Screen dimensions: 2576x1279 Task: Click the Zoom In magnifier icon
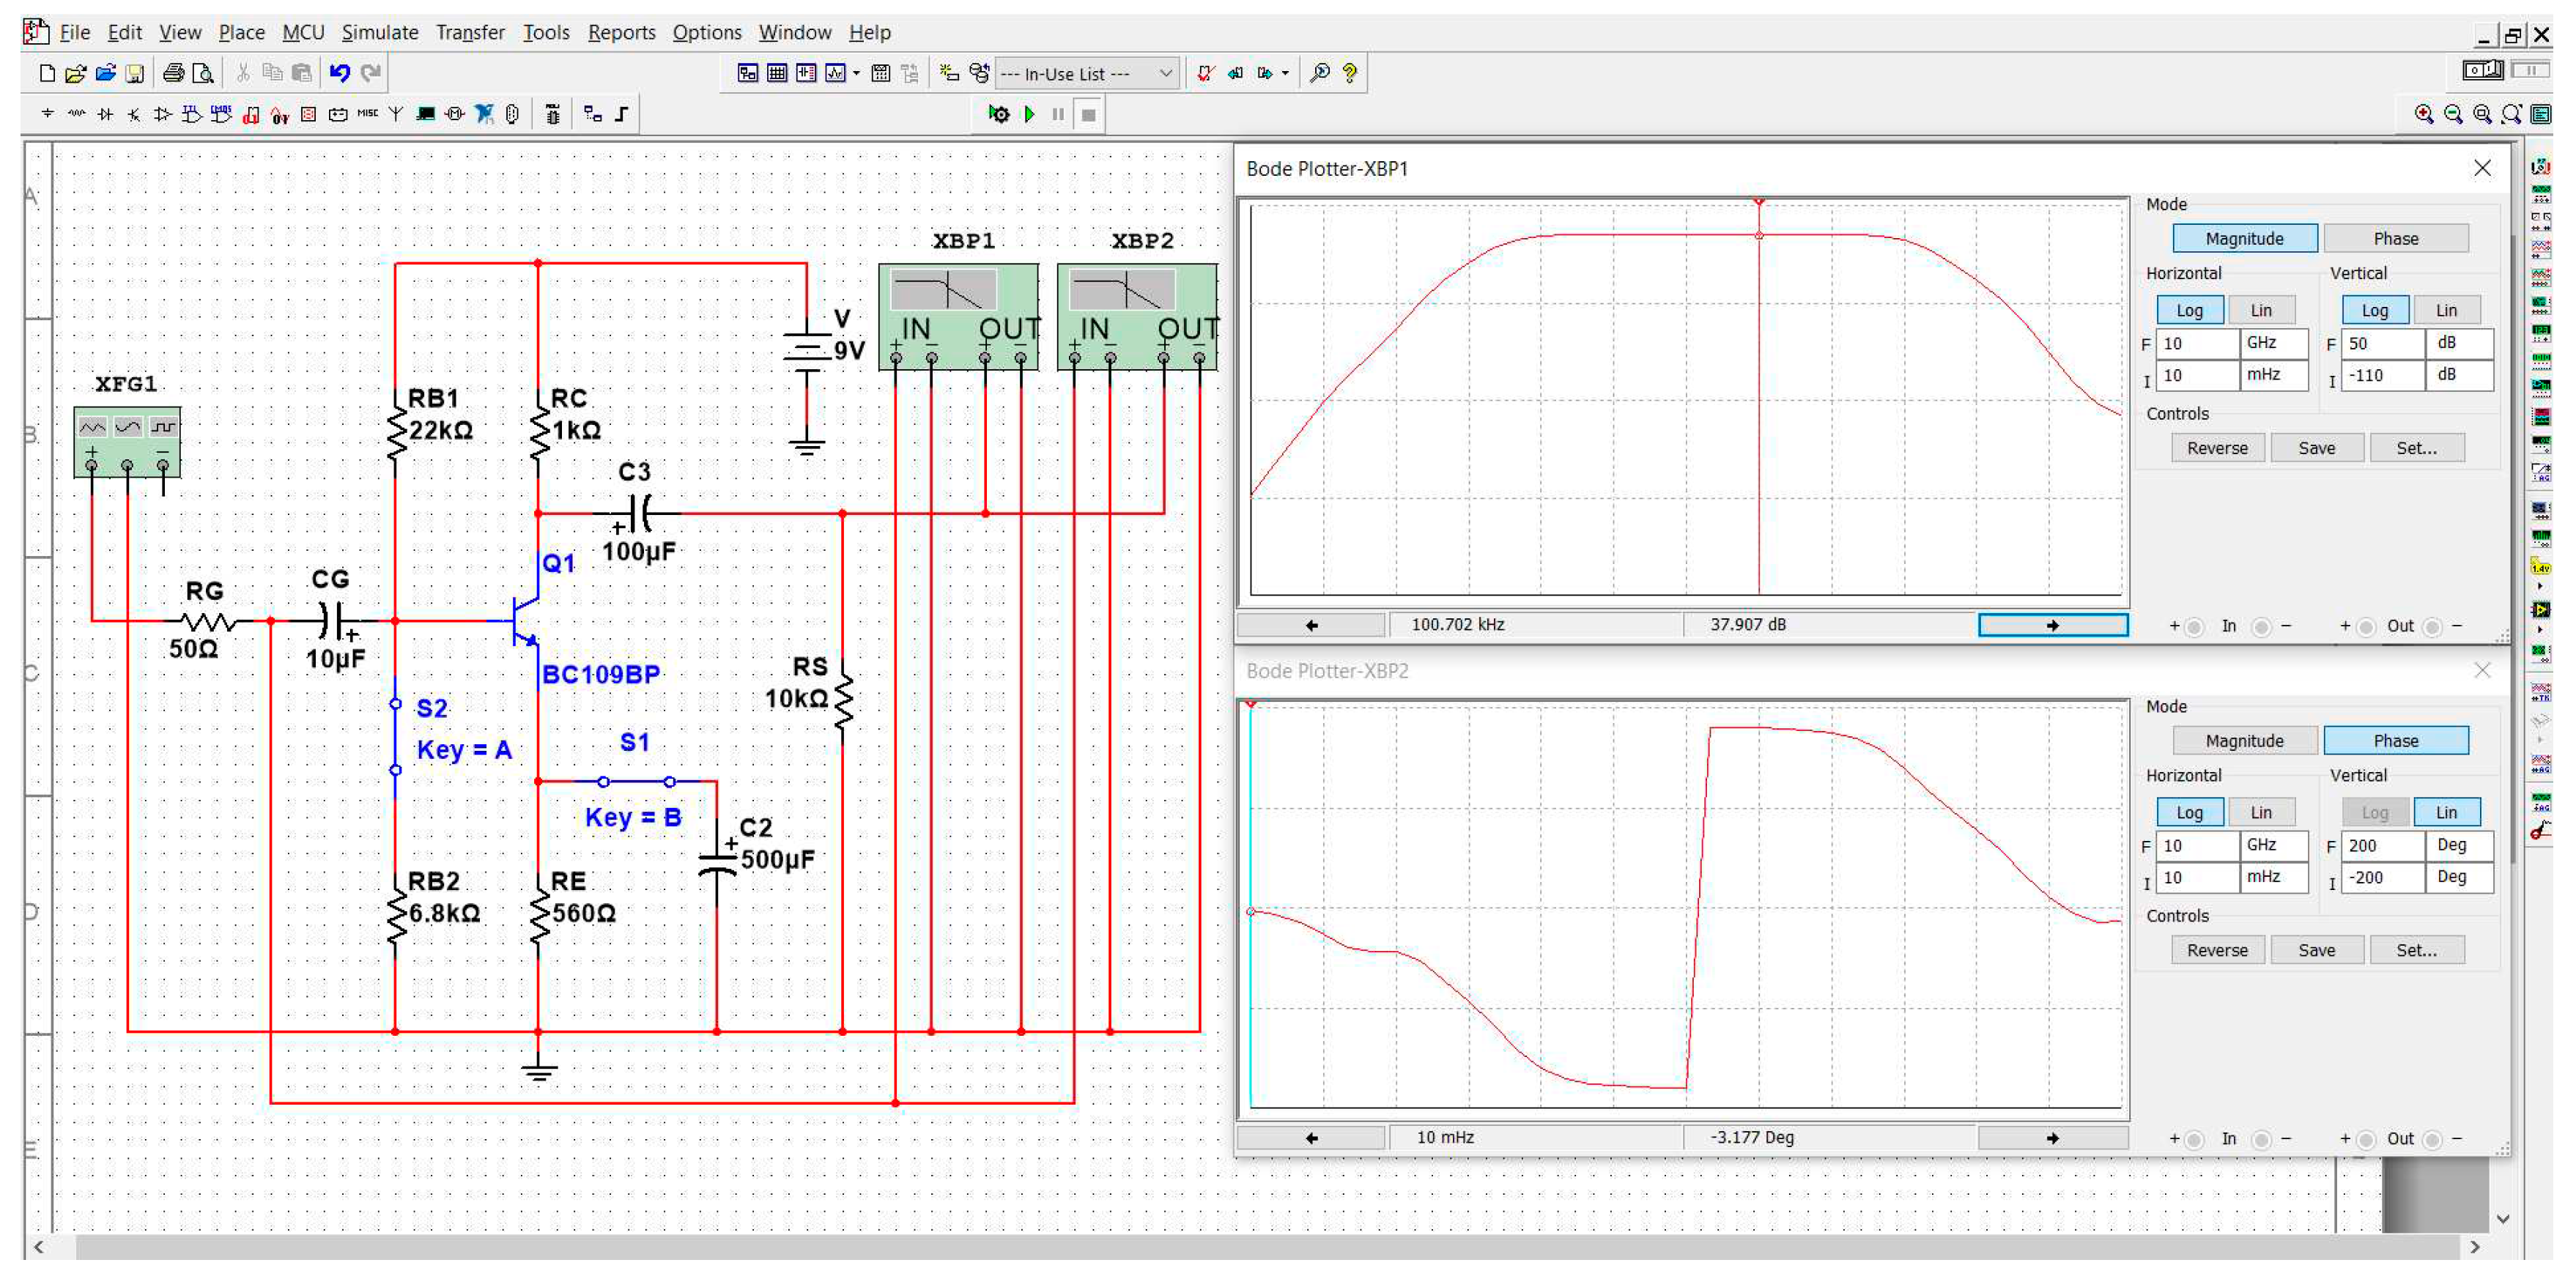pos(2423,114)
